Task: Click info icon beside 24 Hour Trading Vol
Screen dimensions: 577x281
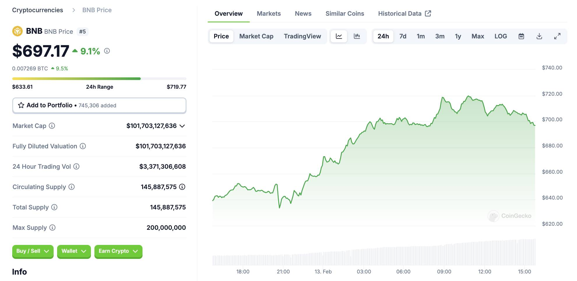Action: point(76,166)
